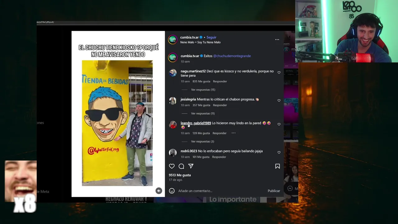The height and width of the screenshot is (224, 398).
Task: Reply to leandro_gabriel1989's comment
Action: [220, 133]
